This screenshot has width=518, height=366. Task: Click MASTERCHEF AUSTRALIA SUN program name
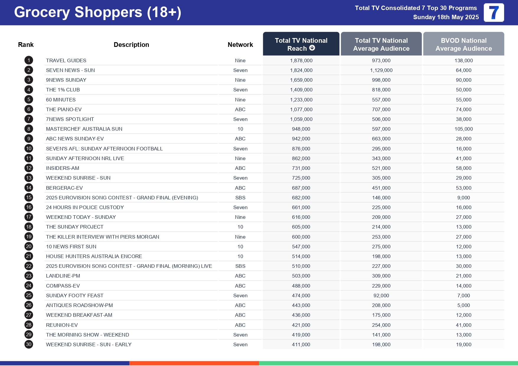pos(84,129)
